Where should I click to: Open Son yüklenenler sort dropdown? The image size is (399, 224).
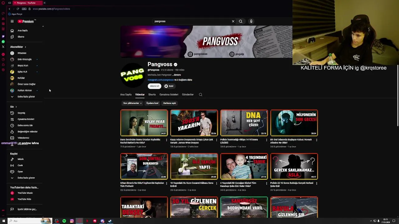click(x=132, y=103)
